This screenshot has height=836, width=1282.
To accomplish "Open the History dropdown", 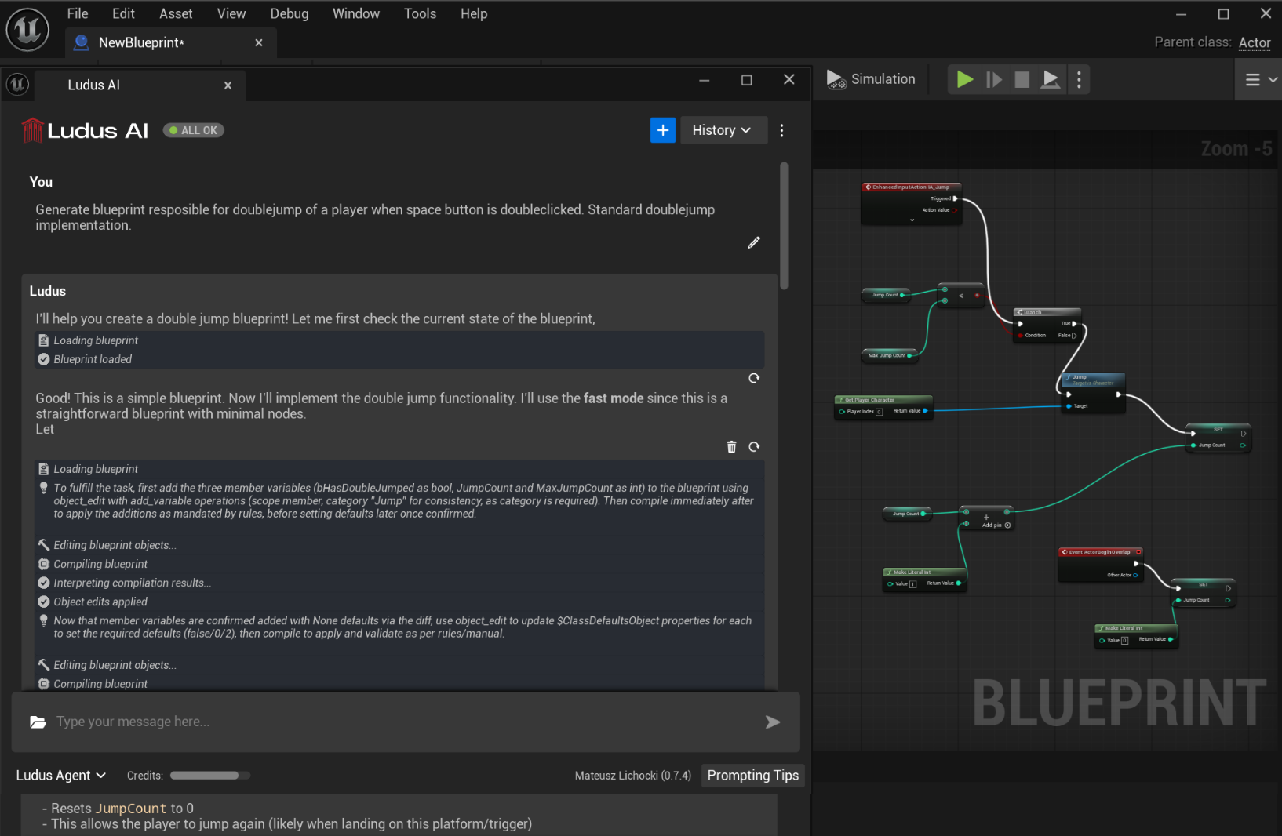I will (x=723, y=130).
